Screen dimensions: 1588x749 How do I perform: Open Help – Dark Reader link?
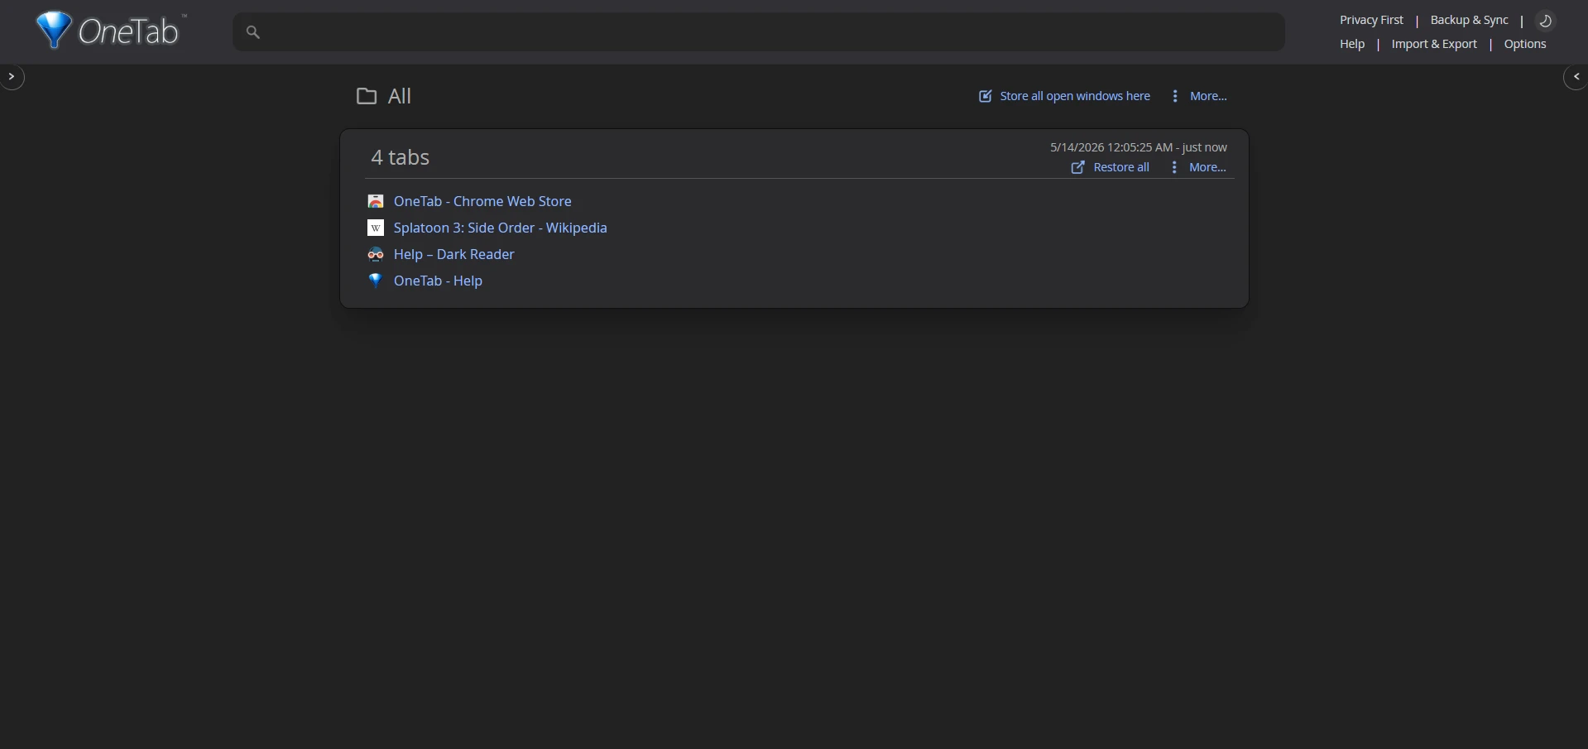[x=453, y=254]
